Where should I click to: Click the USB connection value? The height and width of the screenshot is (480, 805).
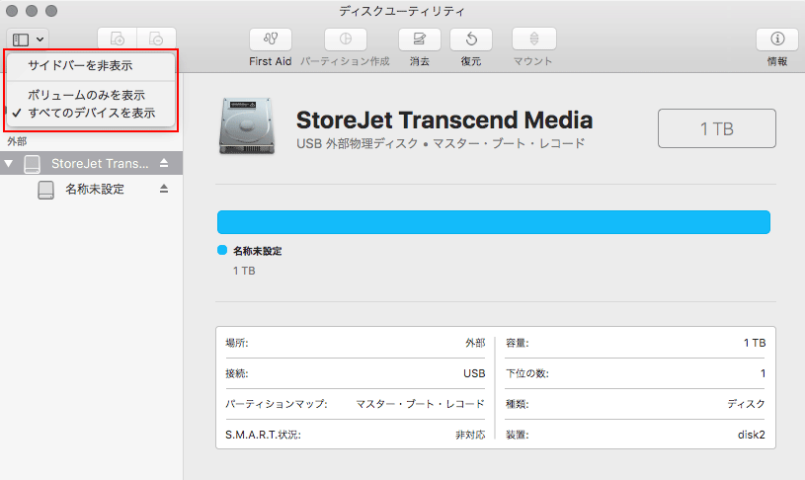pyautogui.click(x=474, y=373)
